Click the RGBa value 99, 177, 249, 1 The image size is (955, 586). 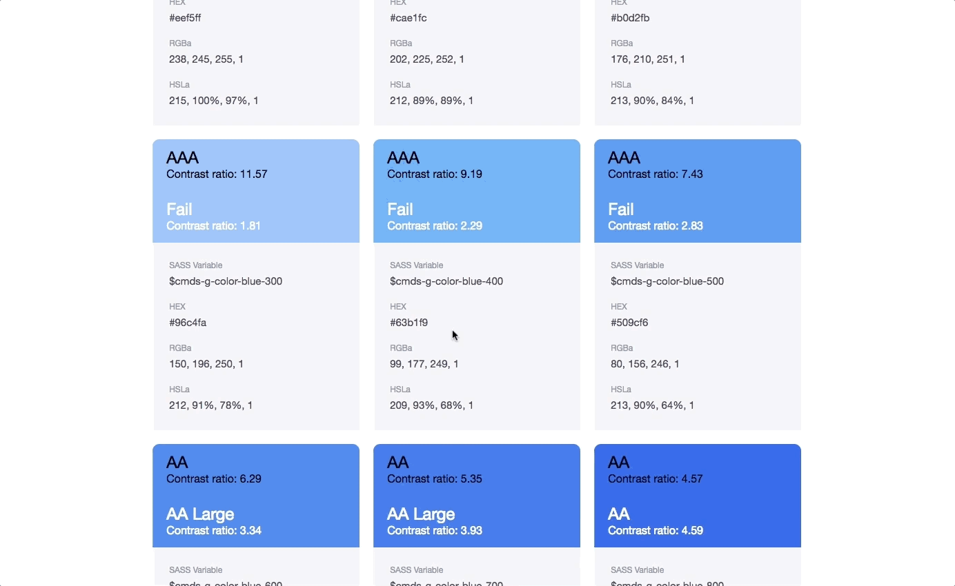pos(424,364)
